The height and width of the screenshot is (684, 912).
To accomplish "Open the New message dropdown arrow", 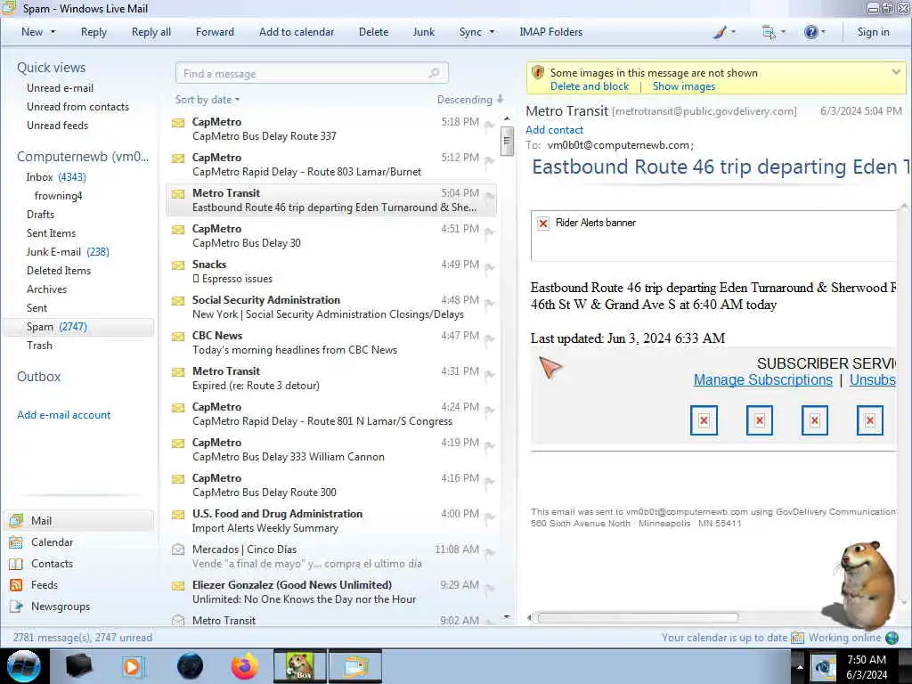I will click(x=53, y=32).
